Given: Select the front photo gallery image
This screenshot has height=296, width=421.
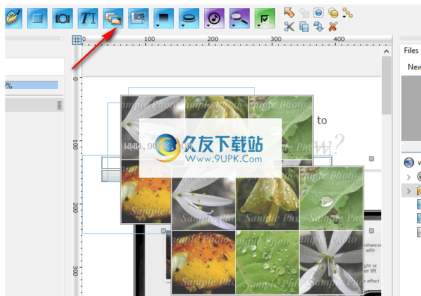Looking at the screenshot, I should (x=267, y=230).
